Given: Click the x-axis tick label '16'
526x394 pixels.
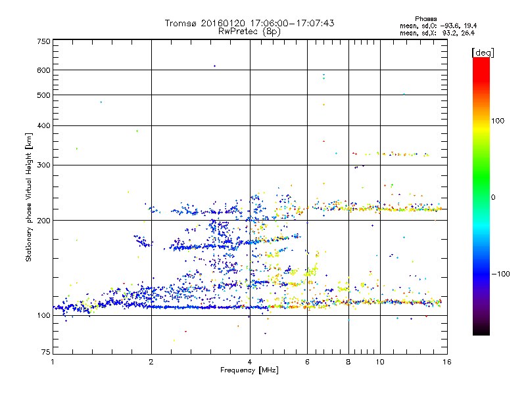Looking at the screenshot, I should point(447,362).
